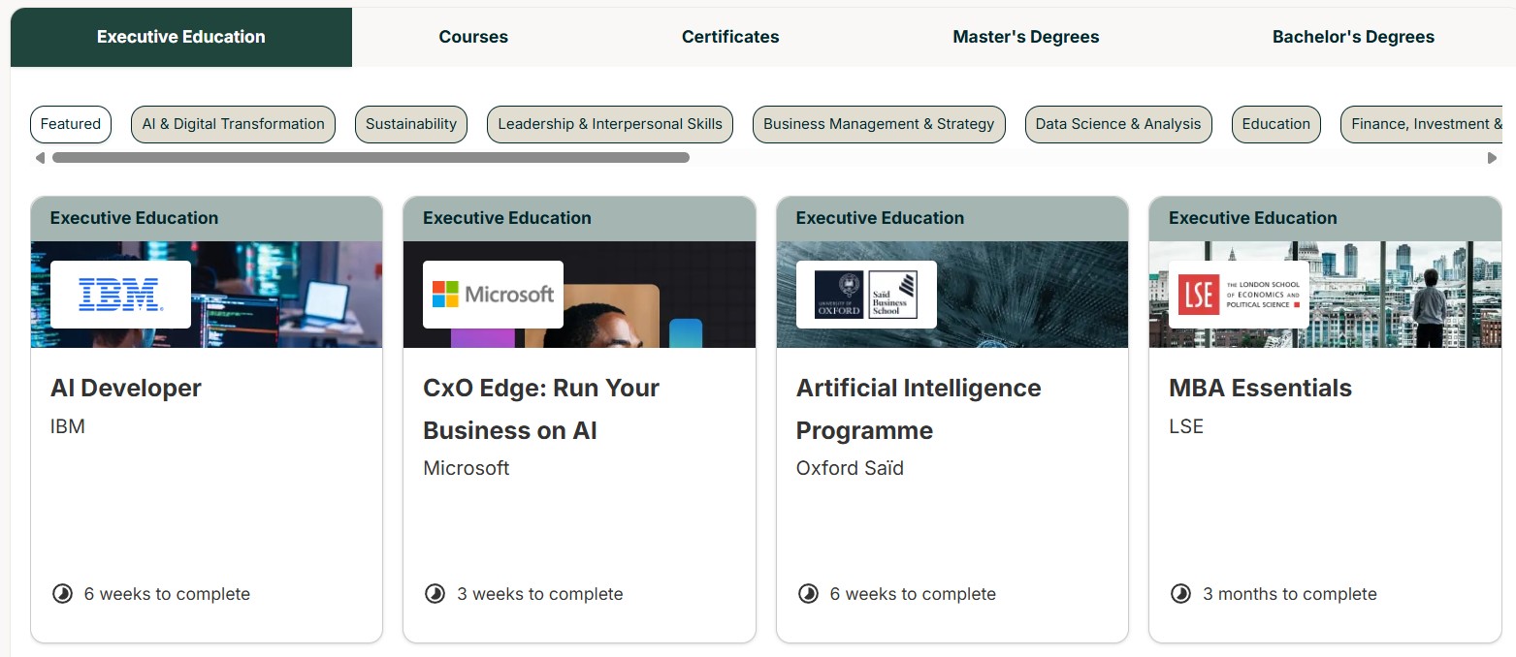Switch to the Courses tab

(x=473, y=38)
